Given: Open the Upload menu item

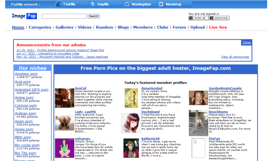Looking at the screenshot, I should tap(198, 27).
